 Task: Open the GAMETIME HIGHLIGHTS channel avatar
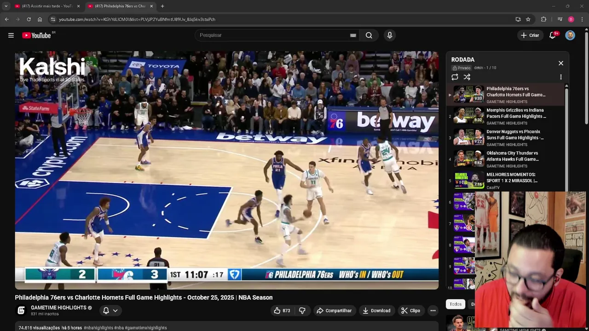pyautogui.click(x=21, y=310)
